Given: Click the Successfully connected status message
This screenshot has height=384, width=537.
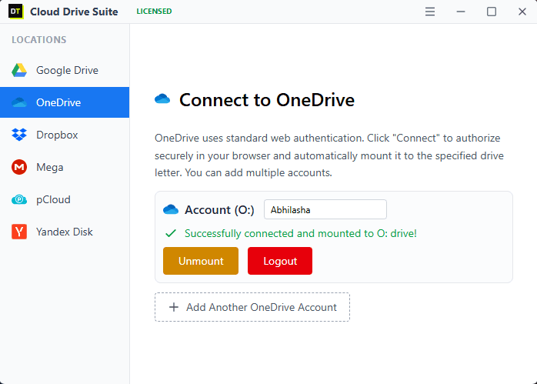Looking at the screenshot, I should point(301,233).
